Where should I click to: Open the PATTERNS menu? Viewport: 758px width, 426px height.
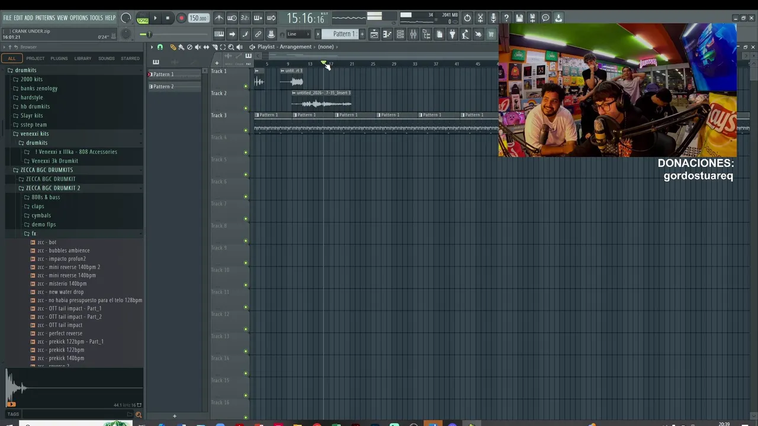44,18
